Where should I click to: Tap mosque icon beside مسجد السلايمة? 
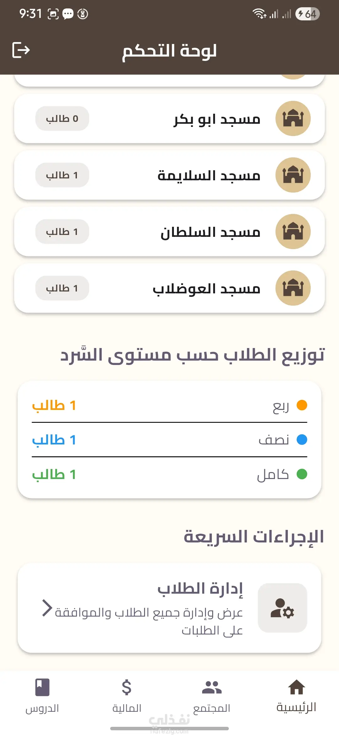coord(293,175)
